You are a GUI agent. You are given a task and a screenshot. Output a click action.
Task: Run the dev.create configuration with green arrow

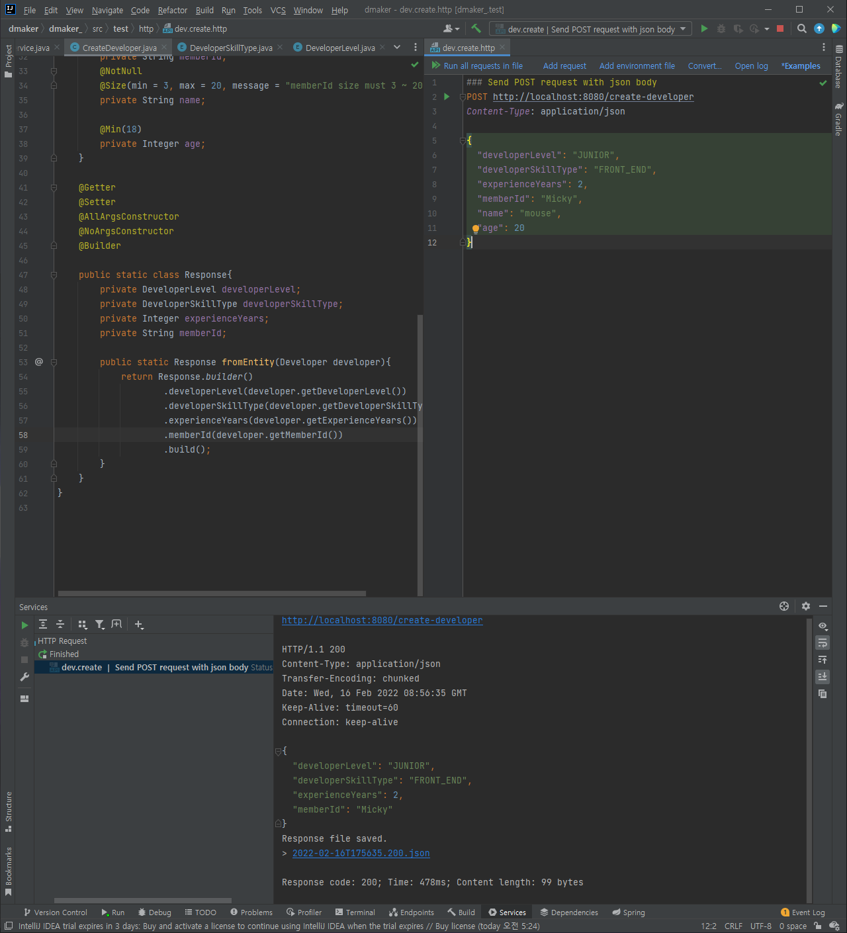(x=704, y=28)
